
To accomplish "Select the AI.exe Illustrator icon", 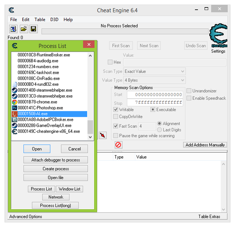I will 15,114.
